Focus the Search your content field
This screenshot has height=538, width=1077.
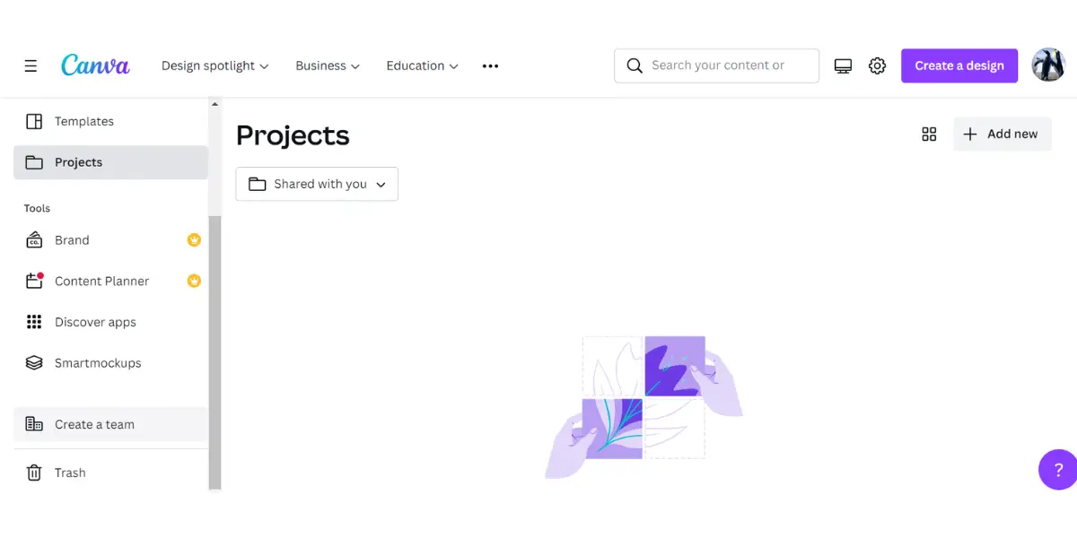[x=716, y=65]
